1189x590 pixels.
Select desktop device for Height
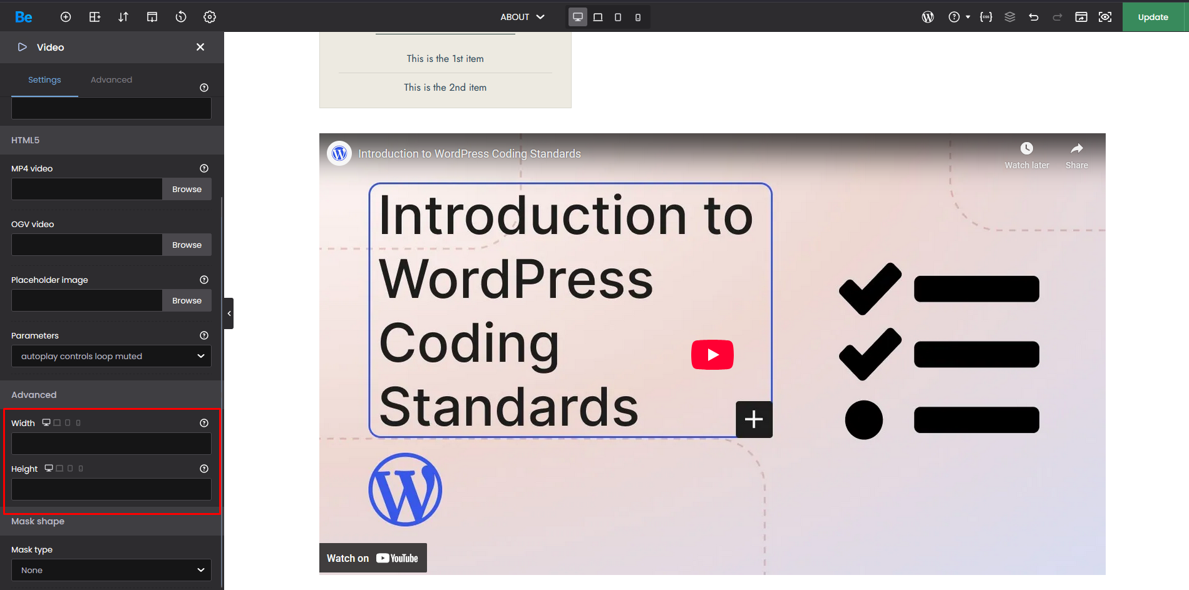pyautogui.click(x=49, y=468)
